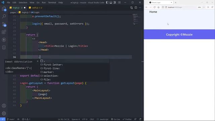Open the Explorer view in activity bar
Screen dimensions: 215x121
[4, 9]
